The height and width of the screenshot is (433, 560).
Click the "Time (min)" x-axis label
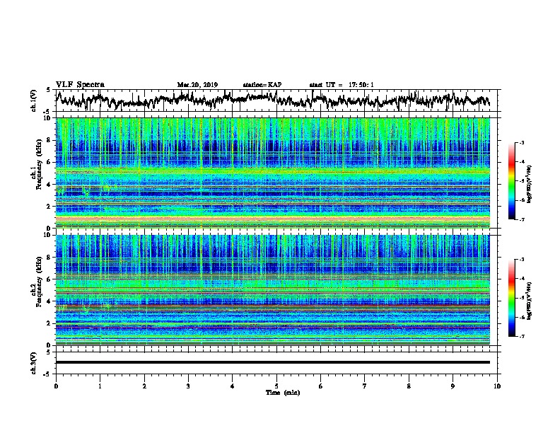click(x=283, y=393)
